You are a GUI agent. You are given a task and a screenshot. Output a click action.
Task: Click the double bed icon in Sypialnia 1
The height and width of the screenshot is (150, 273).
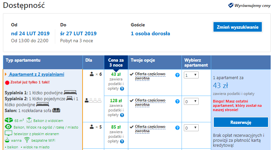click(70, 92)
